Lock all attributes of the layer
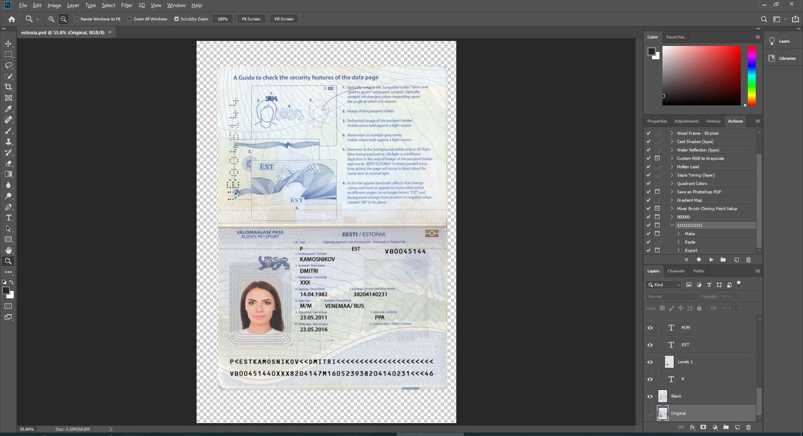 [699, 308]
